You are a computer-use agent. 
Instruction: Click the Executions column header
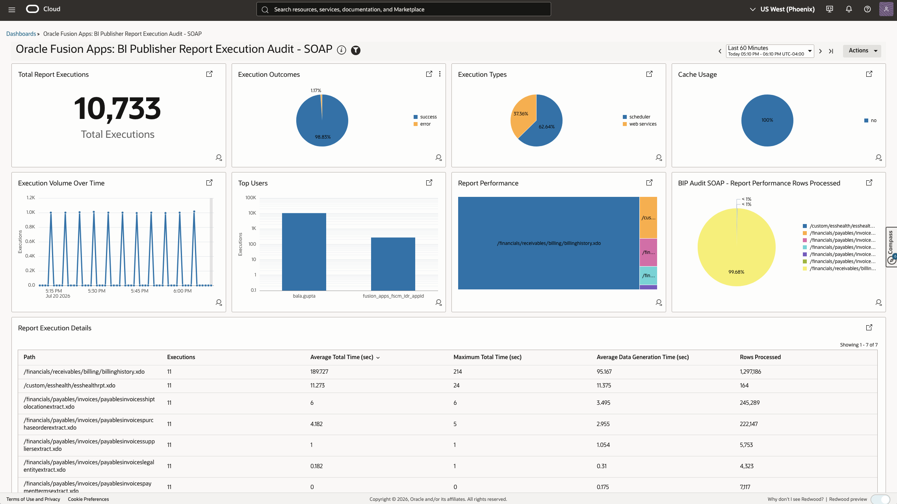pos(181,357)
